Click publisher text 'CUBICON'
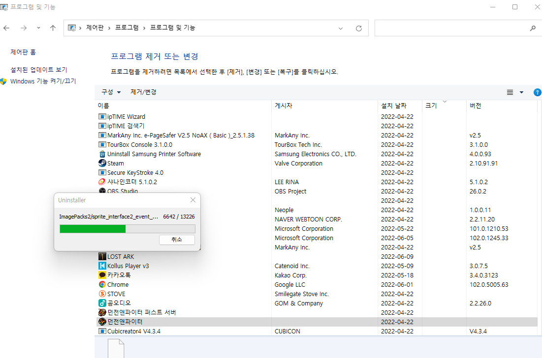Screen dimensions: 542x358 [287, 331]
